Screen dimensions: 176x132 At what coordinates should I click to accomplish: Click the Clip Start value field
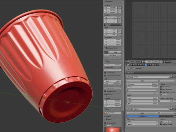click(113, 81)
